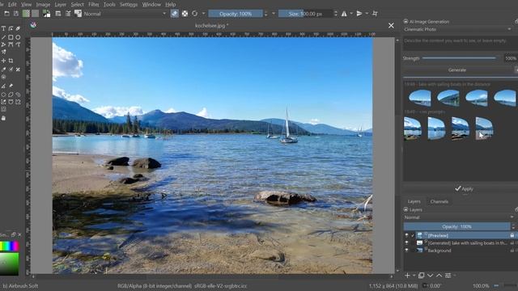Select the Line tool
The height and width of the screenshot is (291, 518).
3,37
